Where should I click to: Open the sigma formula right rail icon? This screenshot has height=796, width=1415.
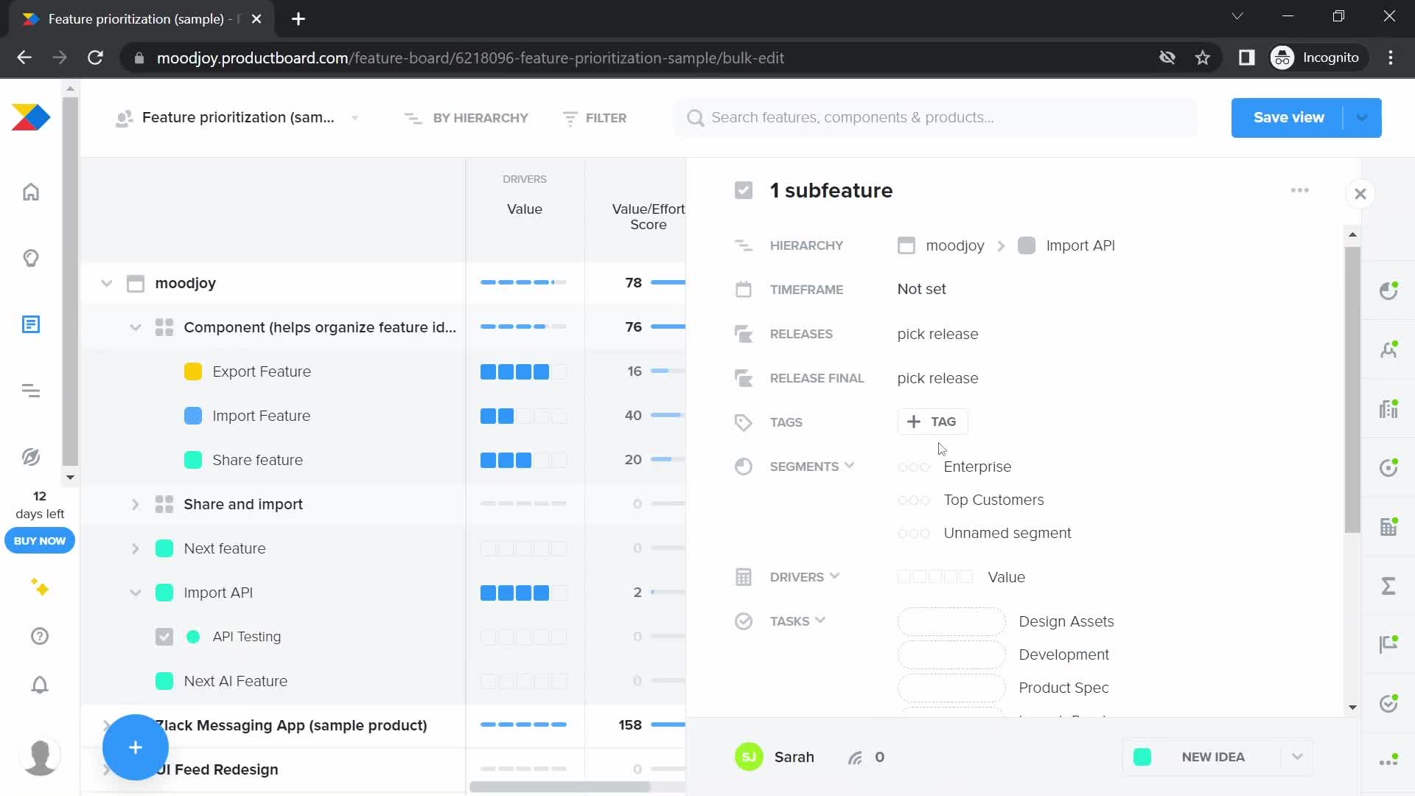point(1388,585)
